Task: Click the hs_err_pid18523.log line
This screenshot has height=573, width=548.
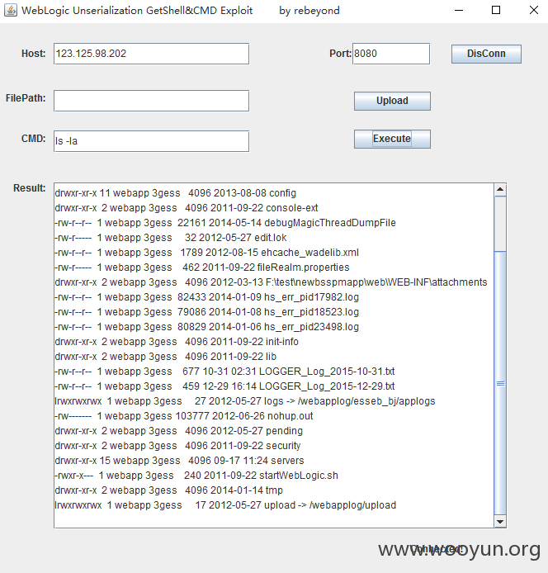Action: pyautogui.click(x=207, y=312)
